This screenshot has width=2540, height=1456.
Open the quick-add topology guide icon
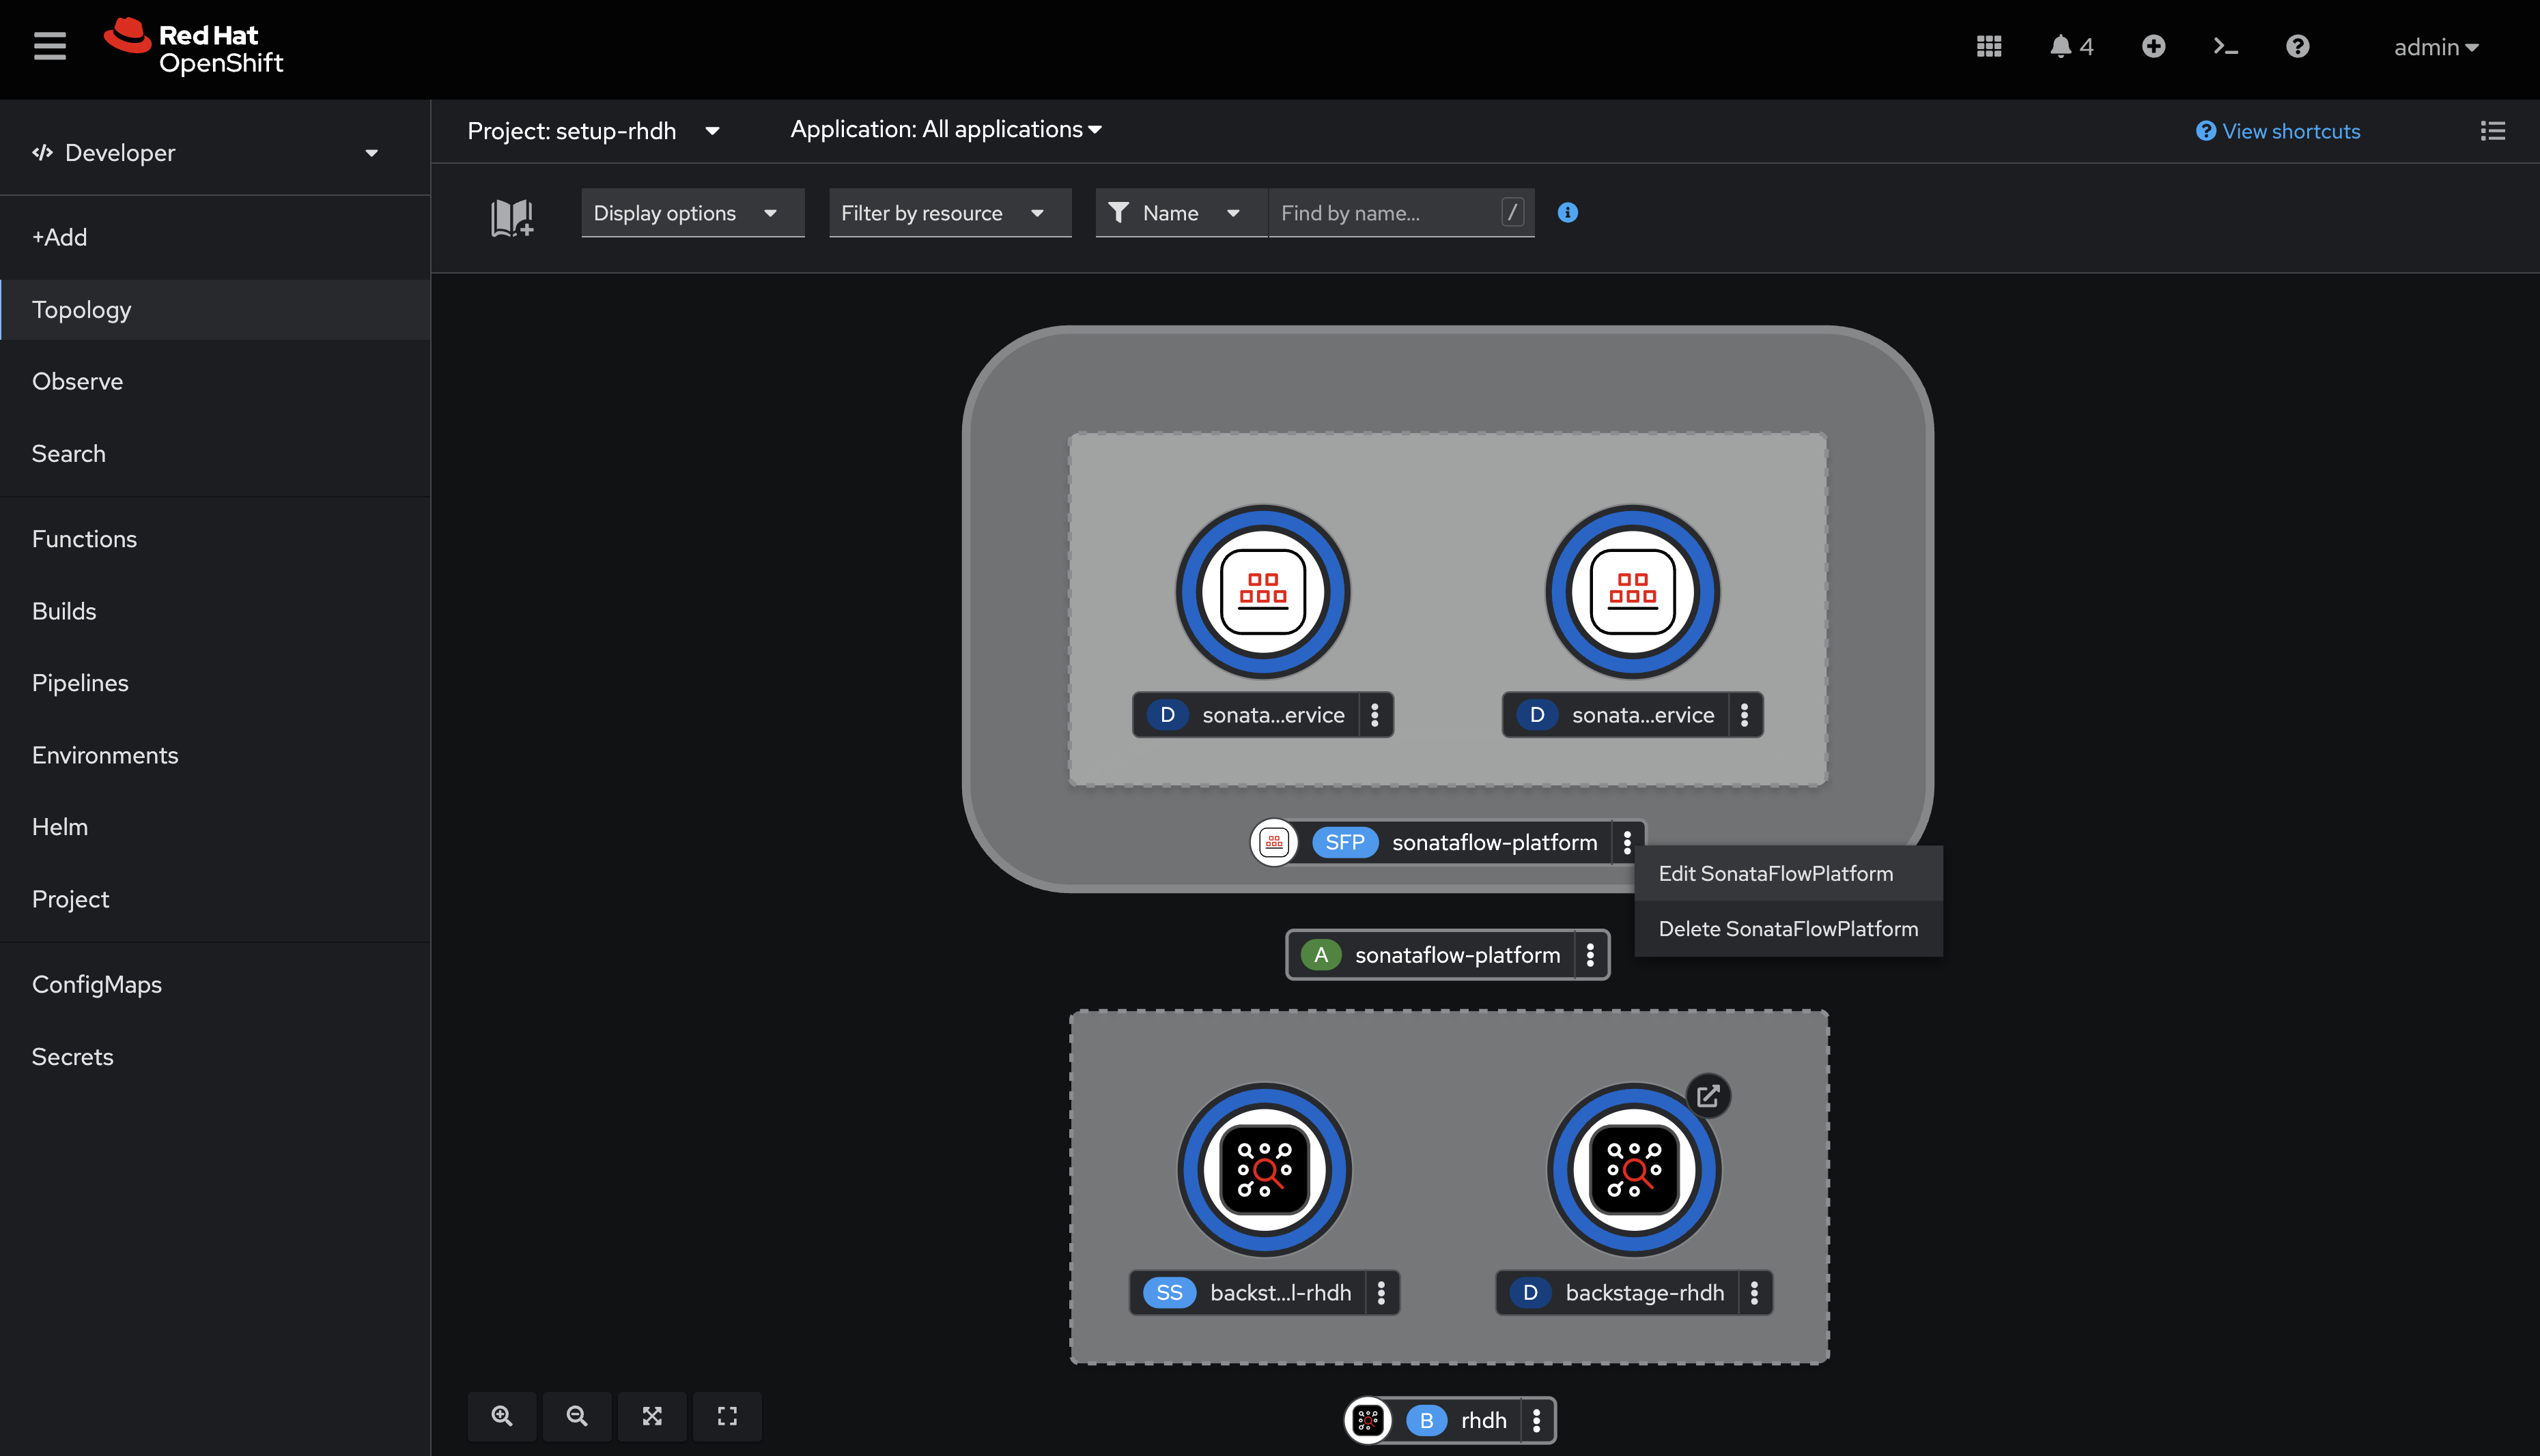511,217
